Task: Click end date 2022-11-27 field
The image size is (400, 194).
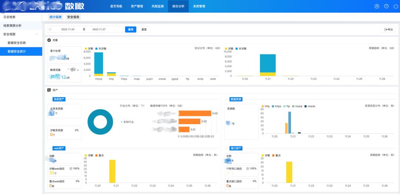Action: 99,30
